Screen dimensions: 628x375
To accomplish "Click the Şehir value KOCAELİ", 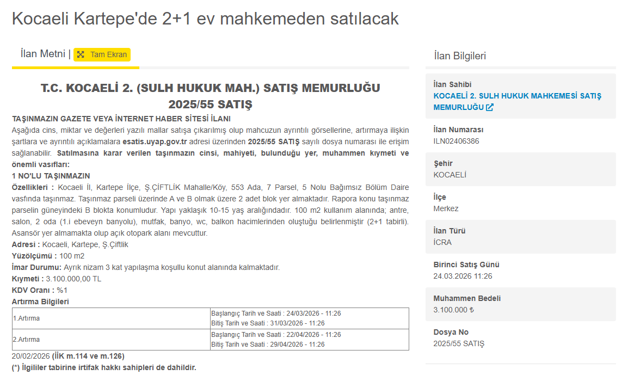I will coord(450,175).
